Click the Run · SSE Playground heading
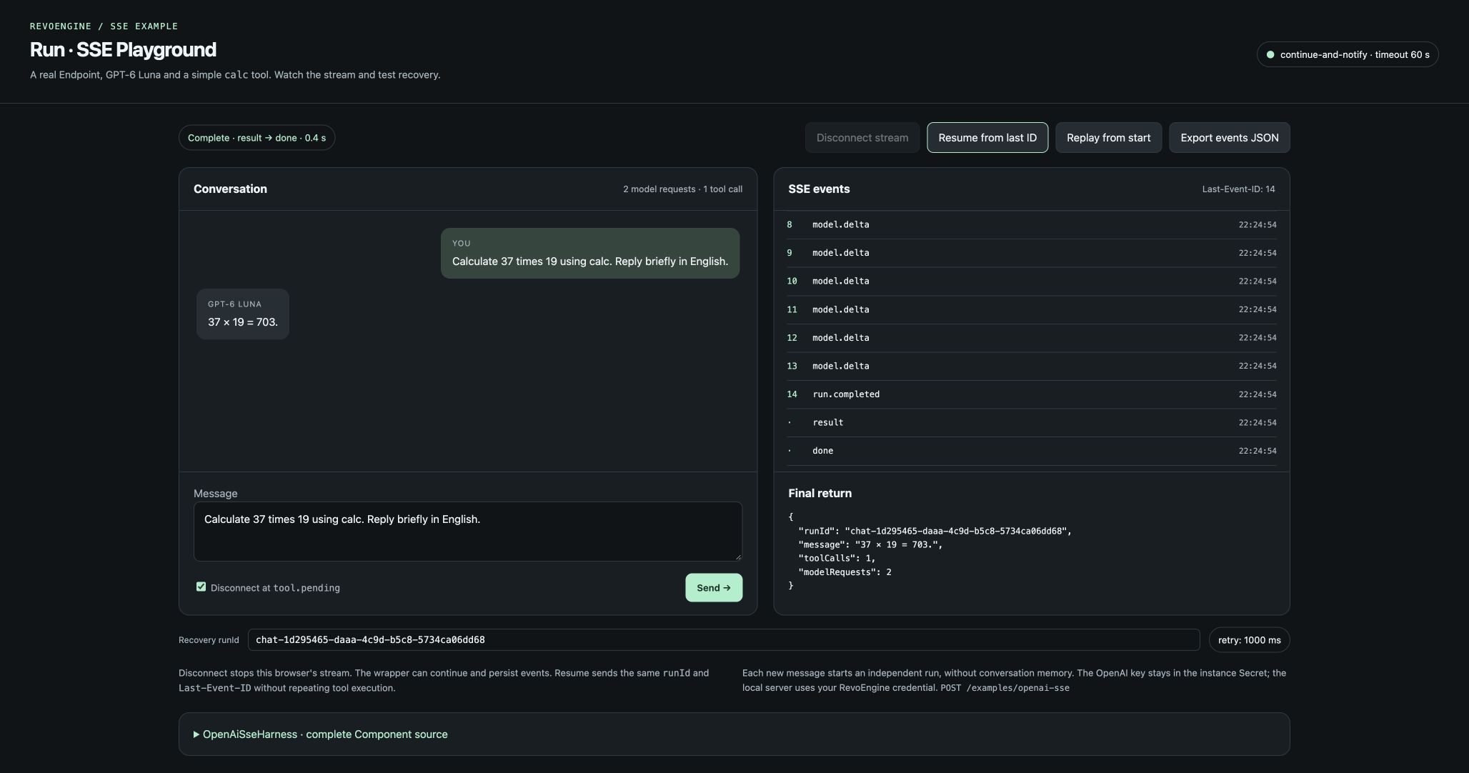The height and width of the screenshot is (773, 1469). pyautogui.click(x=123, y=50)
